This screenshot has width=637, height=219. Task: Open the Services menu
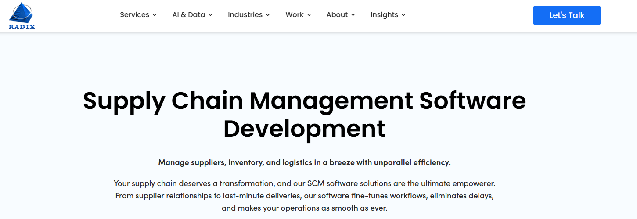(135, 15)
